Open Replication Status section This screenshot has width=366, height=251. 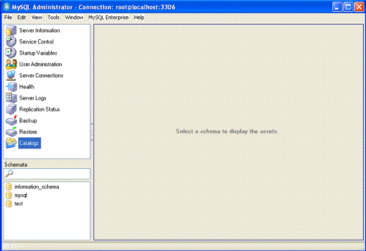point(39,109)
